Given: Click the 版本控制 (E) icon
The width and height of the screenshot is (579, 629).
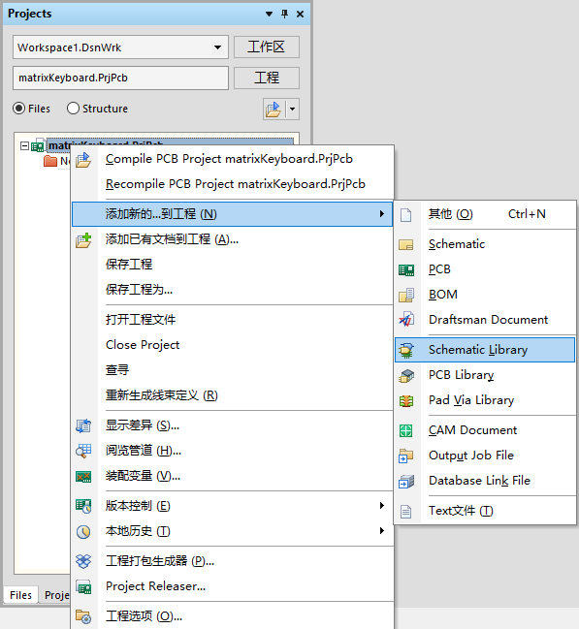Looking at the screenshot, I should [x=83, y=506].
